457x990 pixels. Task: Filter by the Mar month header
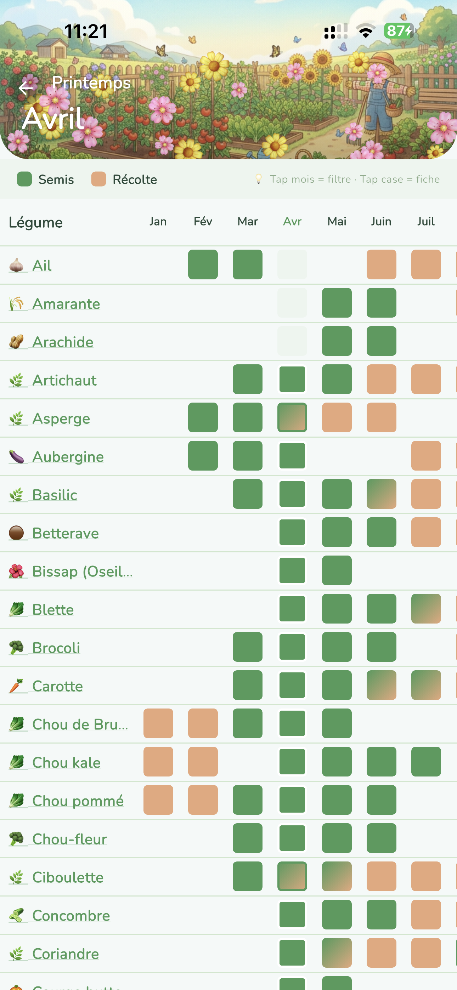coord(247,221)
